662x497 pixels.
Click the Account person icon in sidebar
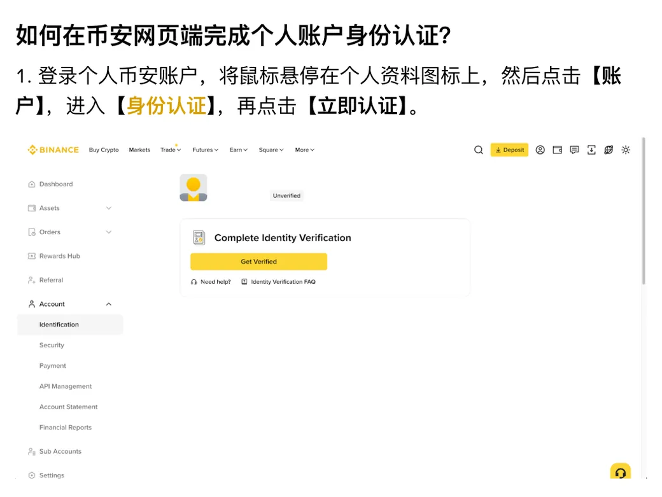32,304
